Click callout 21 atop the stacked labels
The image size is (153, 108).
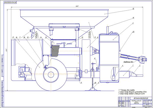tap(36, 32)
